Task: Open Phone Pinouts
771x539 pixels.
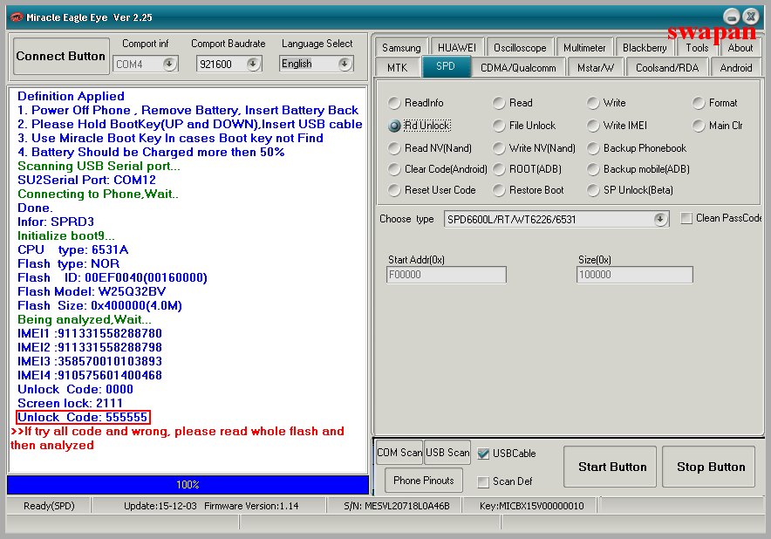Action: coord(423,481)
